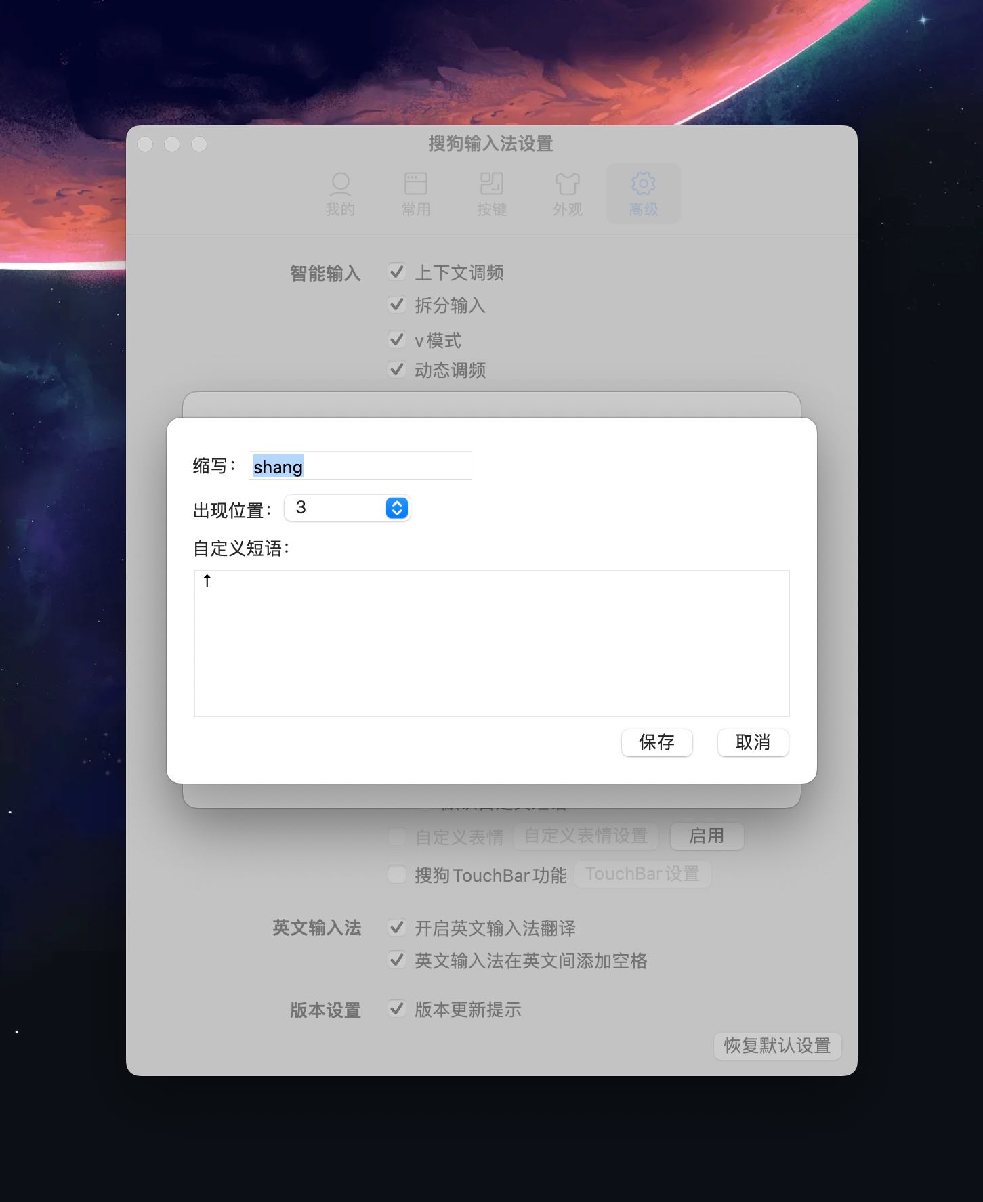Image resolution: width=983 pixels, height=1202 pixels.
Task: Cancel the dialog with 取消
Action: (753, 742)
